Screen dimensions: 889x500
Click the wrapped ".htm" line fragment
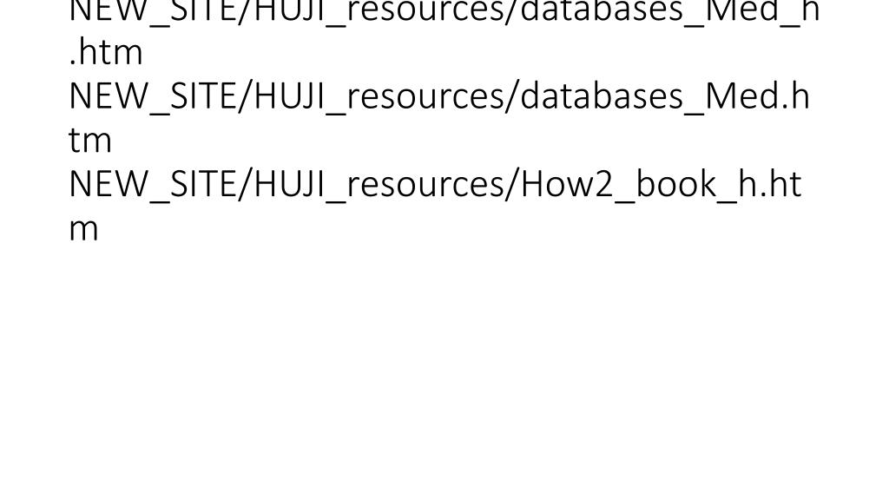tap(105, 52)
